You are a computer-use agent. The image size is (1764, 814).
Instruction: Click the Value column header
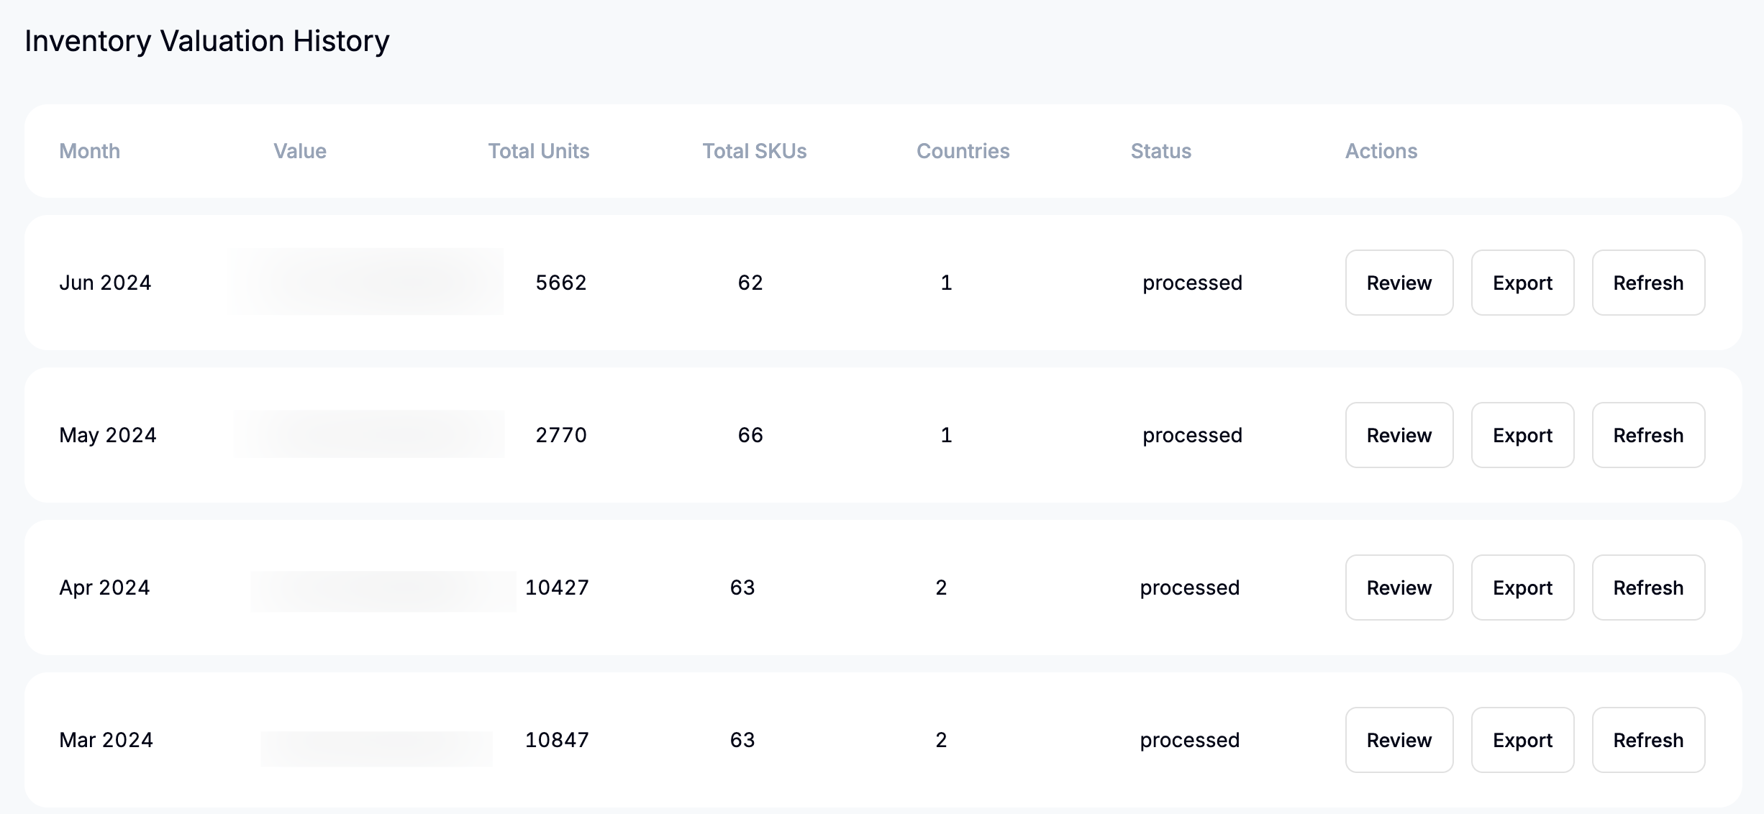point(300,151)
